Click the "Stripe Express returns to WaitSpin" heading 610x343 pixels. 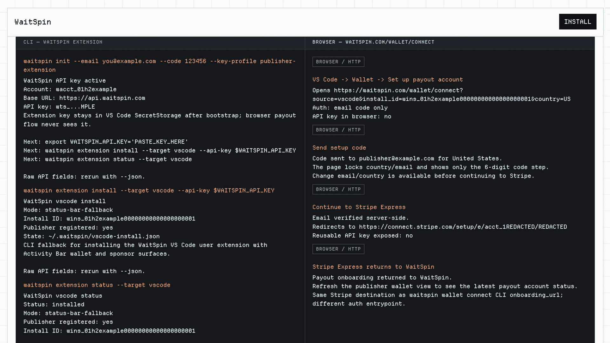pyautogui.click(x=373, y=267)
